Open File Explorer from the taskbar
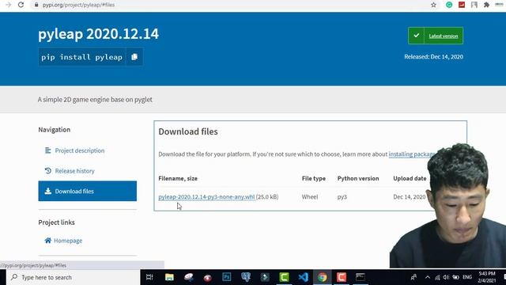The width and height of the screenshot is (506, 285). tap(169, 277)
